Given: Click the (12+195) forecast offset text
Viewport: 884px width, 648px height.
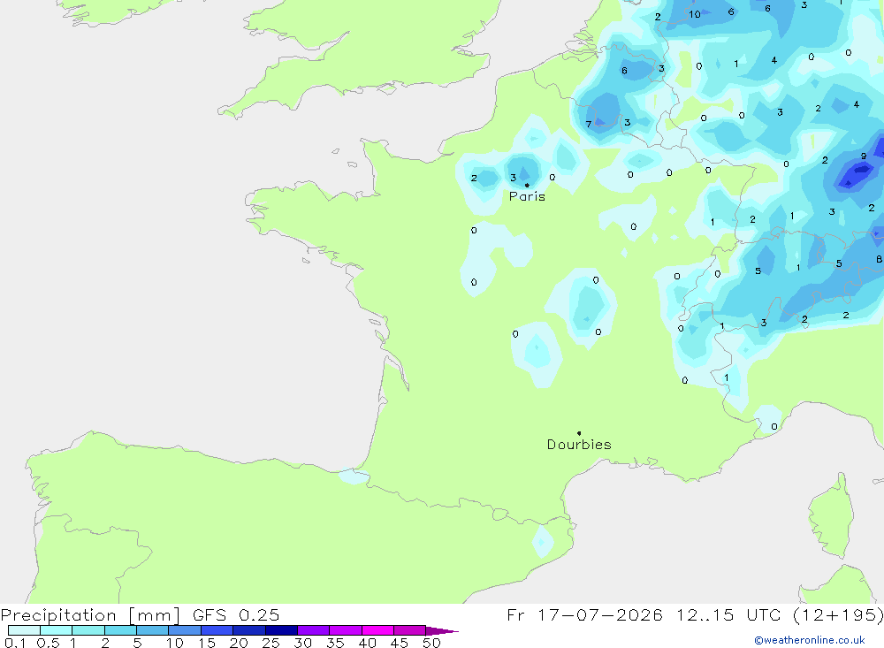Looking at the screenshot, I should coord(838,614).
